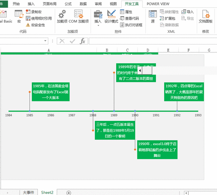Viewport: 217px width, 195px height.
Task: Click the 1987 axis label
Action: 72,115
